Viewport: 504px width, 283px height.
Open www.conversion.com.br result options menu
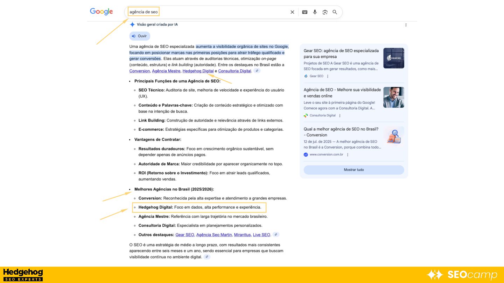(348, 154)
